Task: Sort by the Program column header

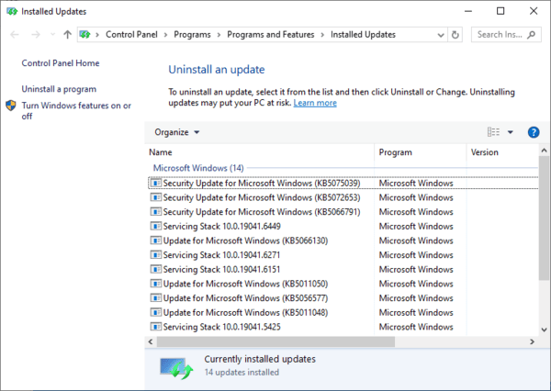Action: click(421, 152)
